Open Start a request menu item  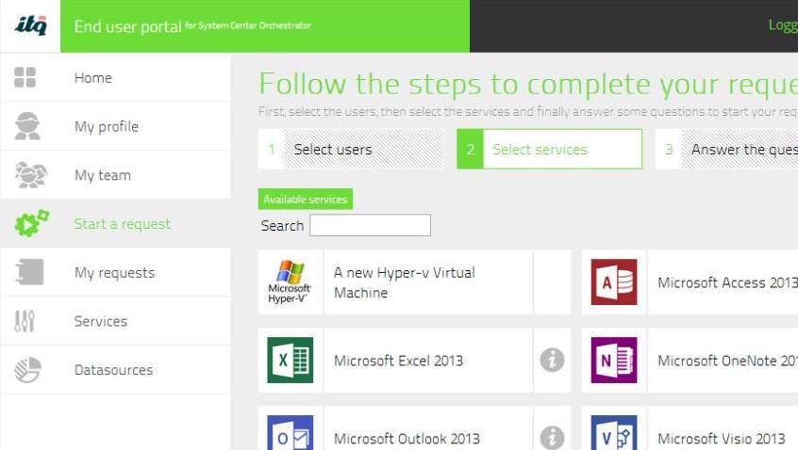click(x=116, y=223)
